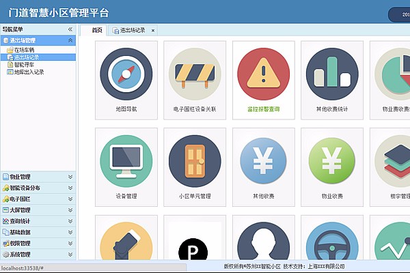
Task: Switch to the 首页 tab
Action: click(94, 30)
